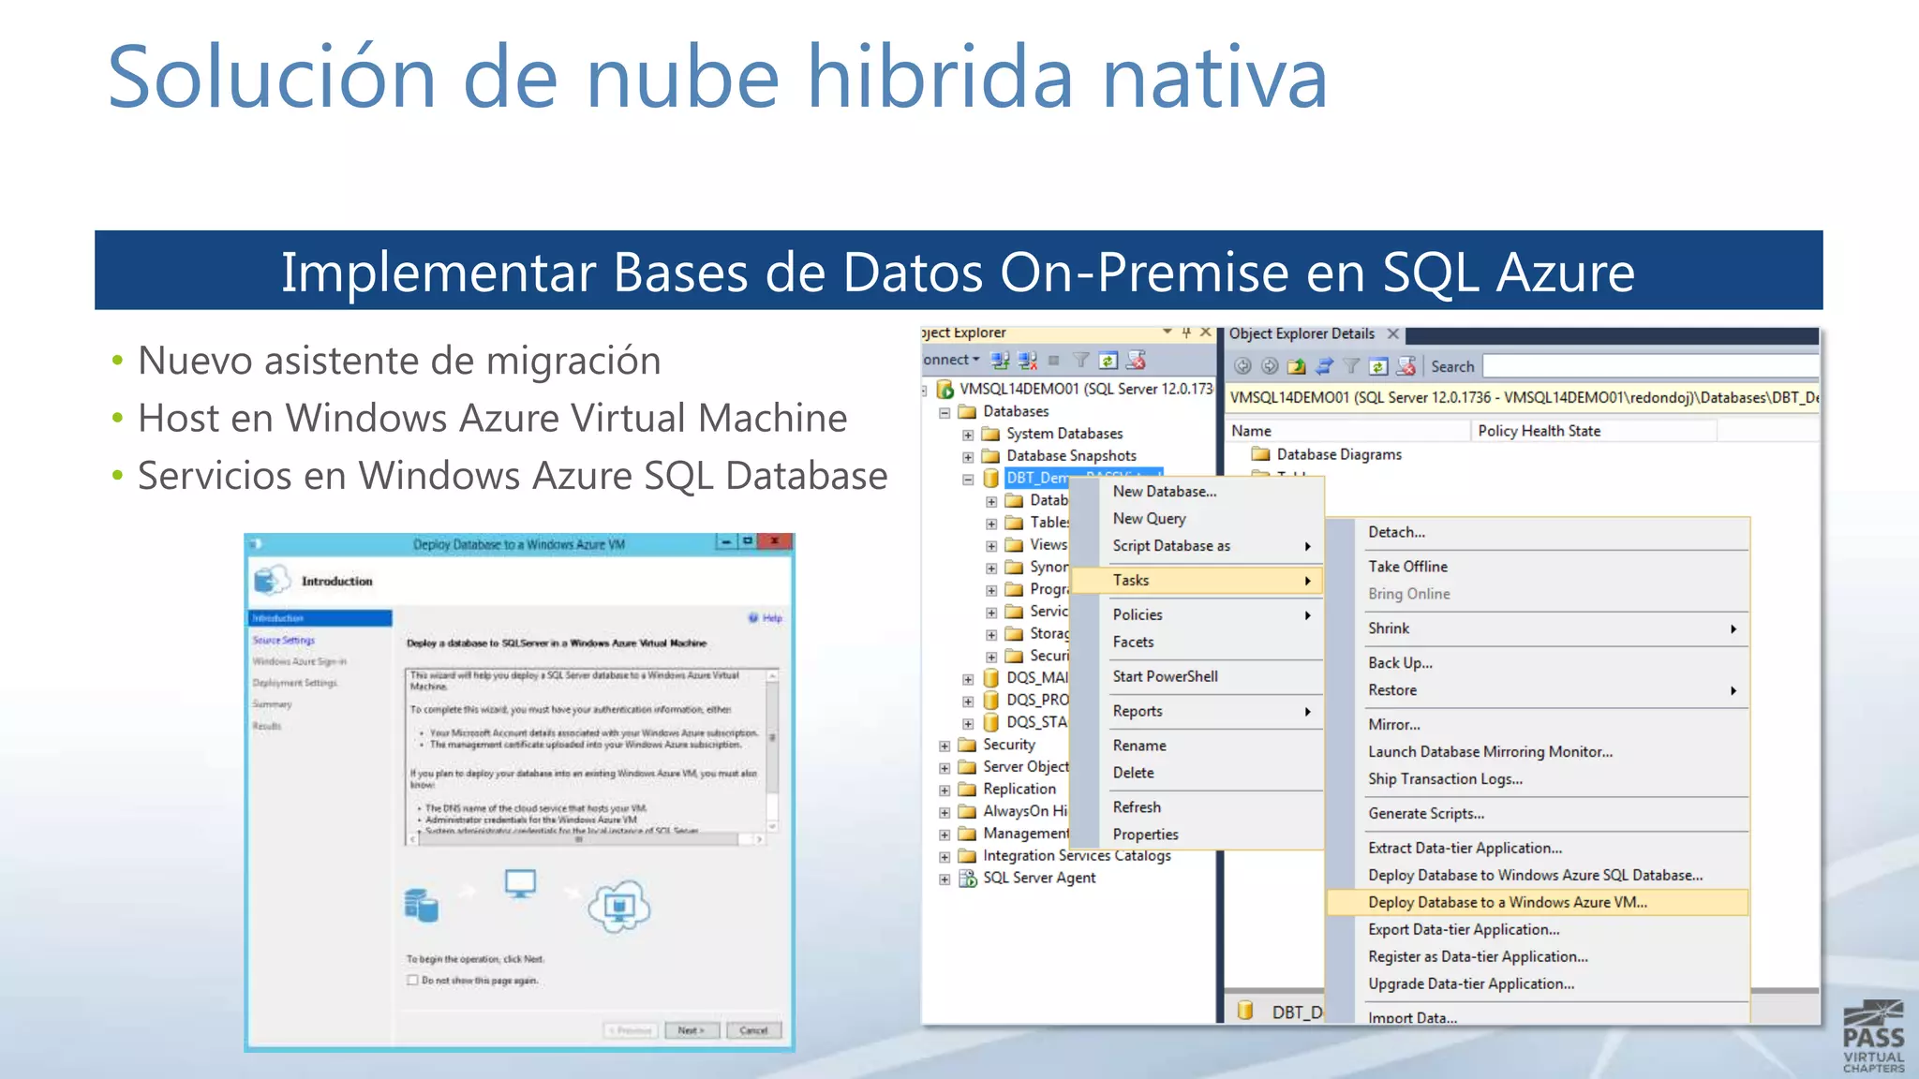Select Deploy Database to a Windows Azure VM...
1919x1079 pixels.
[1539, 902]
